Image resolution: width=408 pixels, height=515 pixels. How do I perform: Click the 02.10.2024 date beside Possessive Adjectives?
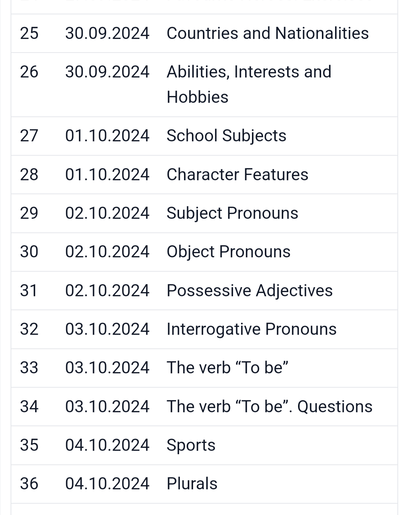coord(107,291)
